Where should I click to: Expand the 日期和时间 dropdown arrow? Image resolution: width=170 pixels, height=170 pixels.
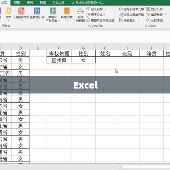(x=22, y=21)
